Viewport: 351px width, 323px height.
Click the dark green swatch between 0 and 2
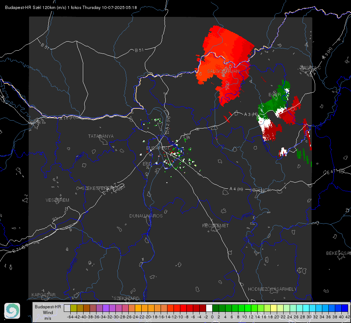[x=215, y=308]
